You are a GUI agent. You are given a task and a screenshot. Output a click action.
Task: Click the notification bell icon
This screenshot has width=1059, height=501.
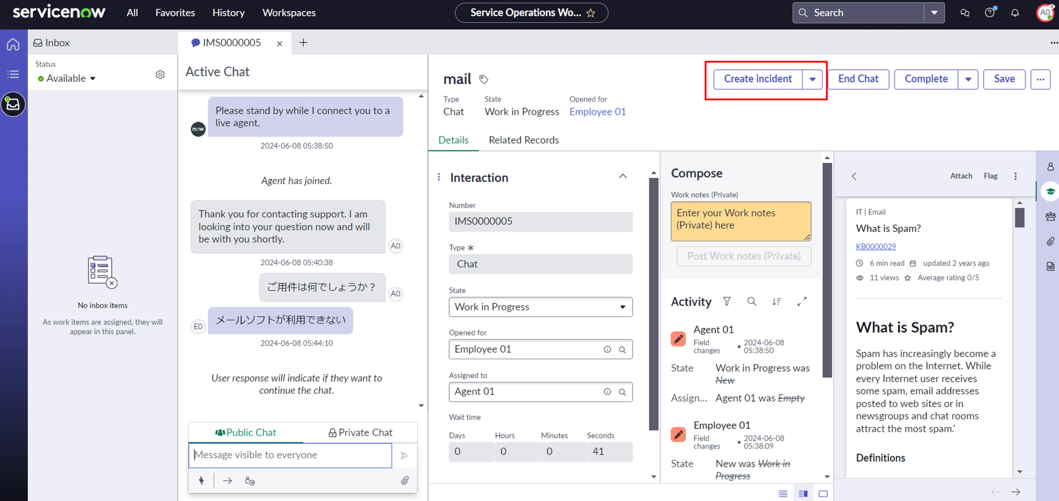1015,13
